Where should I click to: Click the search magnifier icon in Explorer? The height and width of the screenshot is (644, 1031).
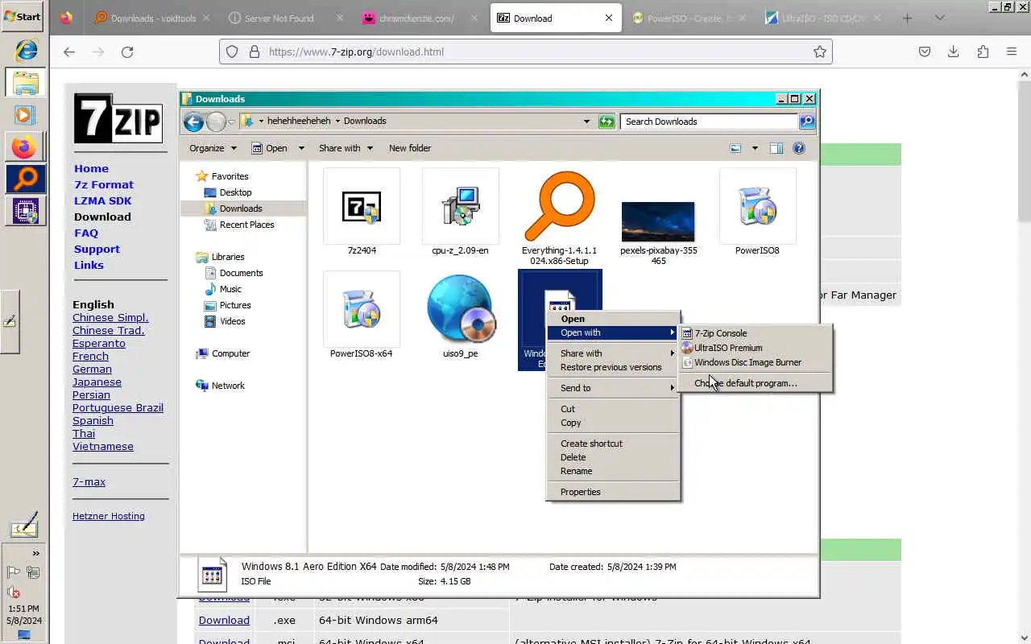806,122
